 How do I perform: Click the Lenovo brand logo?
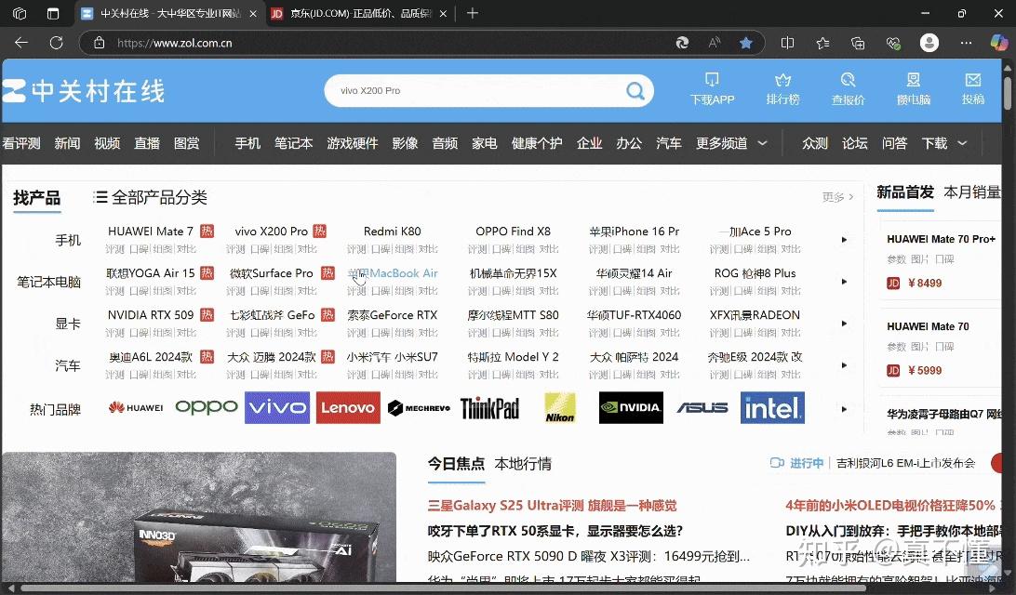pos(348,407)
